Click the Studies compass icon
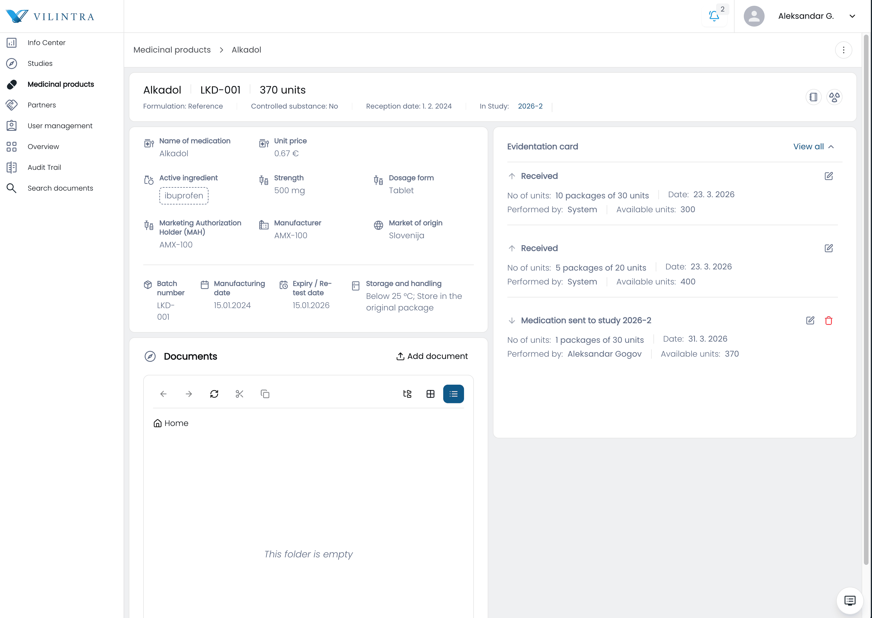The width and height of the screenshot is (872, 618). [x=12, y=64]
